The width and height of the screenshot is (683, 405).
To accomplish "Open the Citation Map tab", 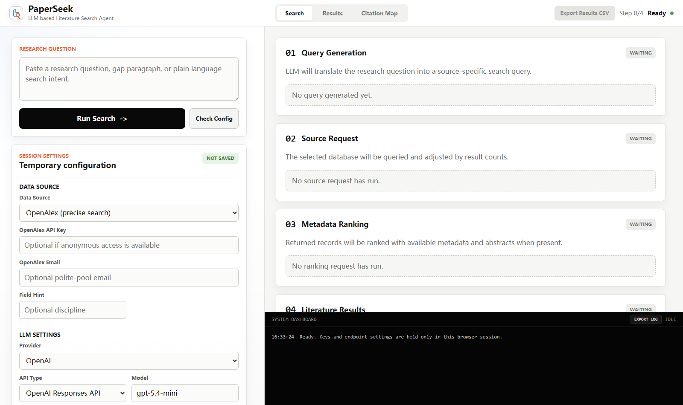I will (x=379, y=13).
